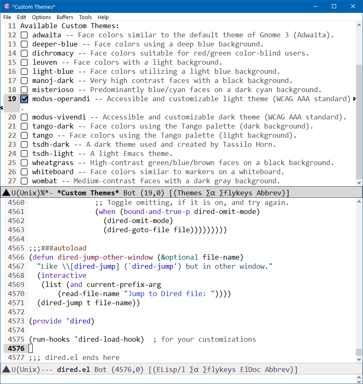The width and height of the screenshot is (363, 384).
Task: Open the Help menu
Action: pos(103,17)
